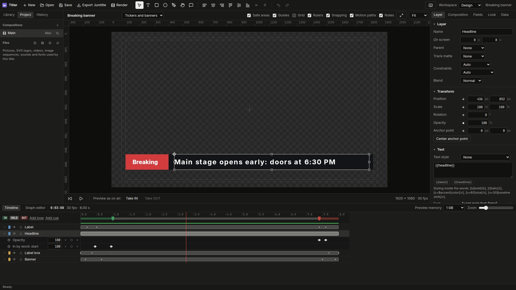This screenshot has width=516, height=290.
Task: Click the fullscreen expand canvas icon
Action: [402, 15]
